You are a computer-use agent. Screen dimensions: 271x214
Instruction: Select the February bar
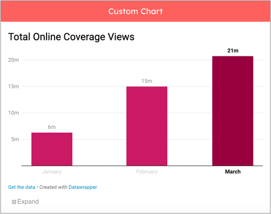pos(147,126)
